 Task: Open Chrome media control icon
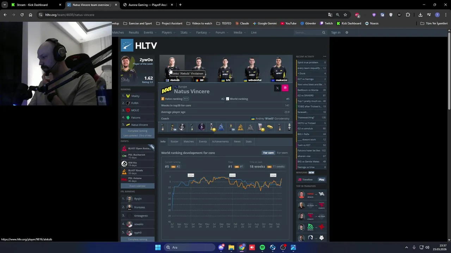[x=429, y=15]
